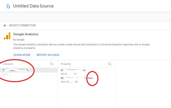Open the REPORT AN ISSUE link
Image resolution: width=171 pixels, height=108 pixels.
point(48,55)
